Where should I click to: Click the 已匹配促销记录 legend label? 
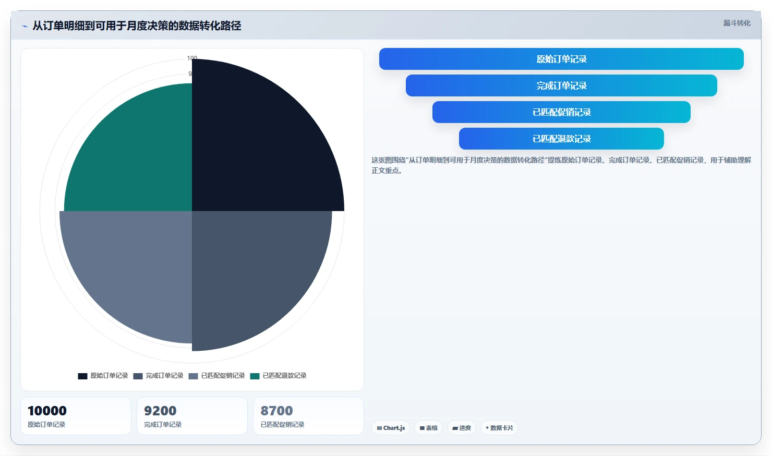(223, 376)
